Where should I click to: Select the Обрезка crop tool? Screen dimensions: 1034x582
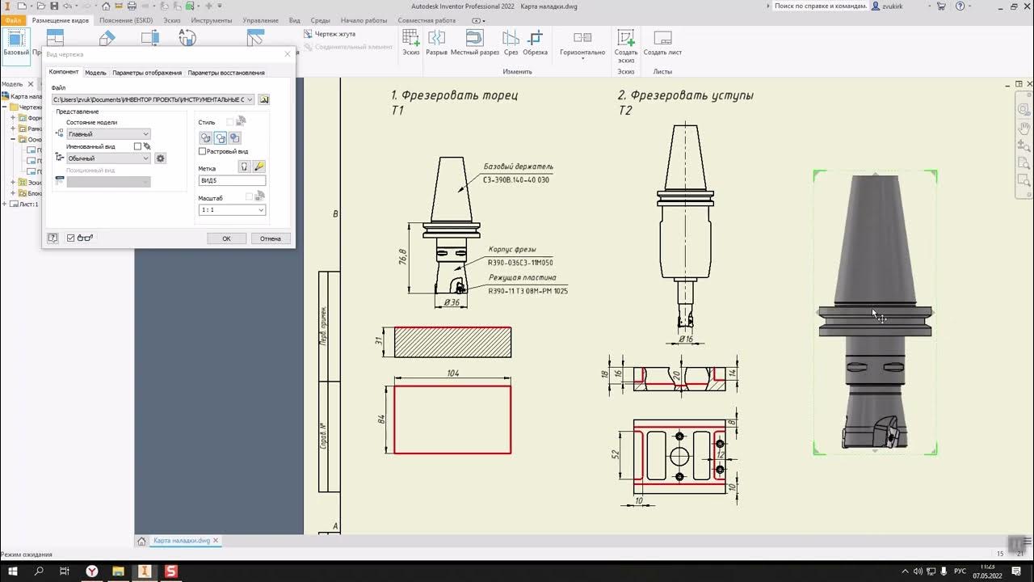[535, 42]
